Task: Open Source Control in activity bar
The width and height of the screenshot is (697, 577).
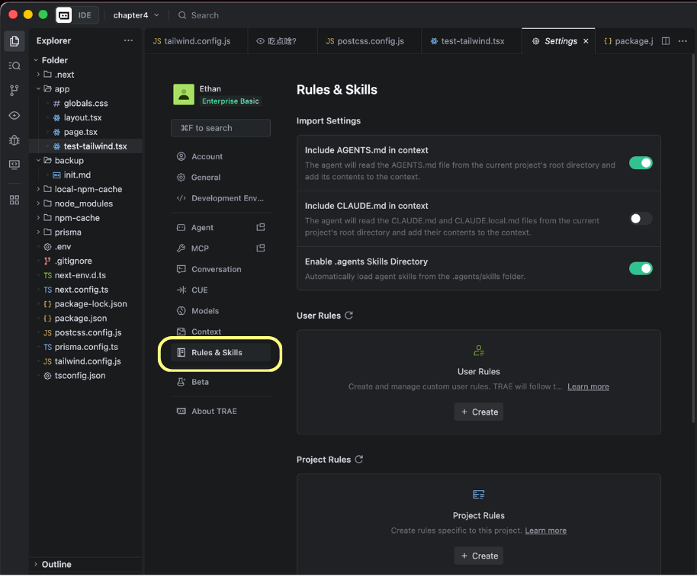Action: [14, 91]
